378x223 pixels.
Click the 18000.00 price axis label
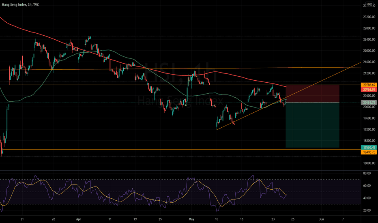tap(369, 163)
